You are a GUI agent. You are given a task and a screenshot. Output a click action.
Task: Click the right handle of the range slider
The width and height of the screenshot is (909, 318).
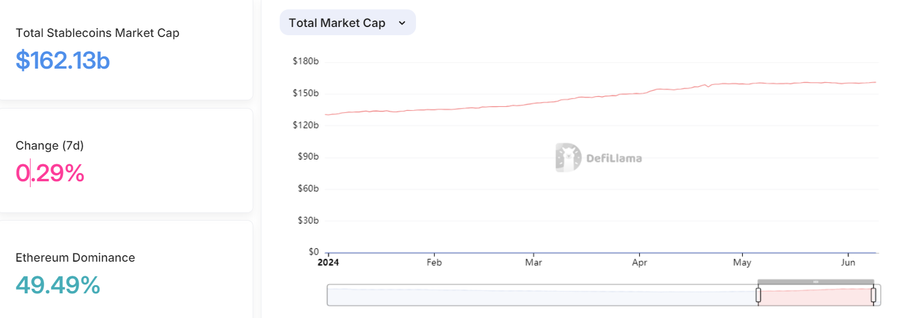(873, 295)
